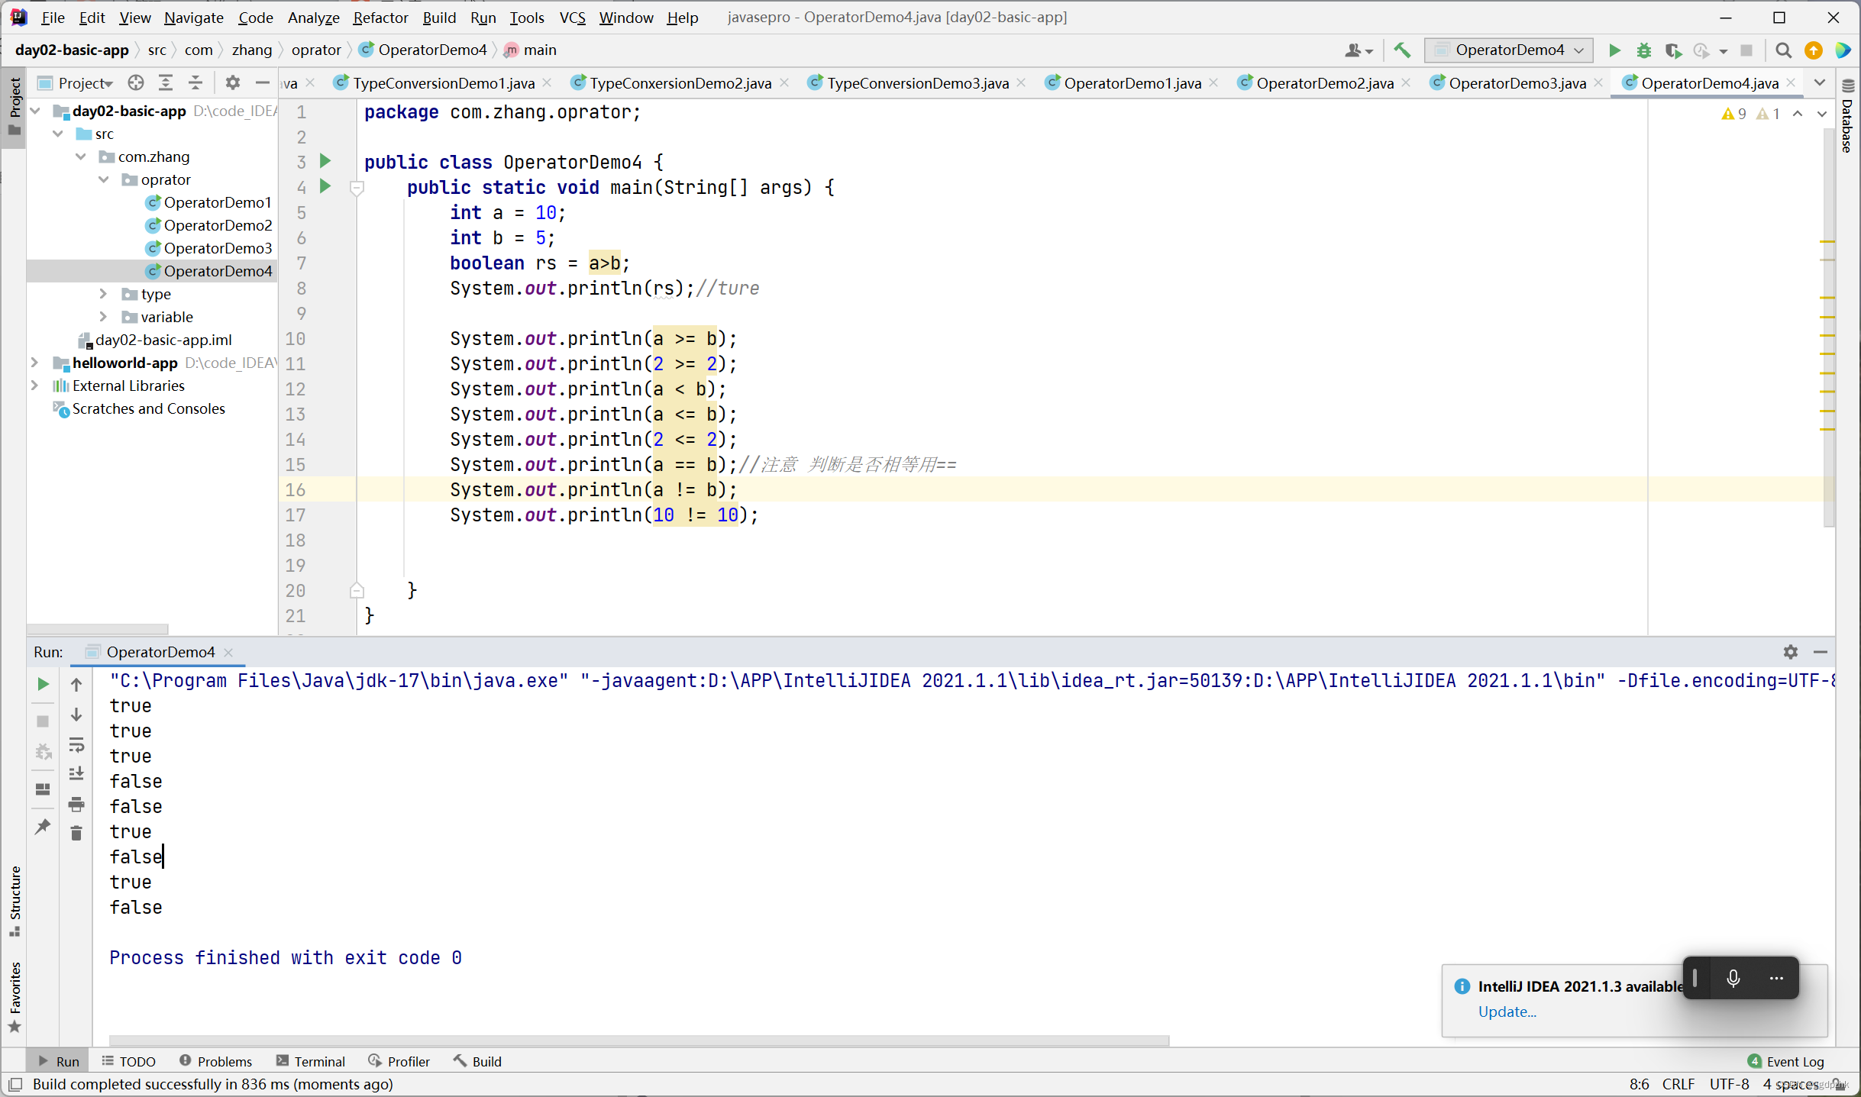The height and width of the screenshot is (1097, 1861).
Task: Clear all console output trash icon
Action: point(76,833)
